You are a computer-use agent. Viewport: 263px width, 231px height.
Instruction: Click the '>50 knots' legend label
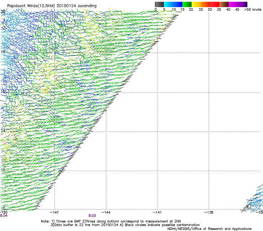pos(253,10)
